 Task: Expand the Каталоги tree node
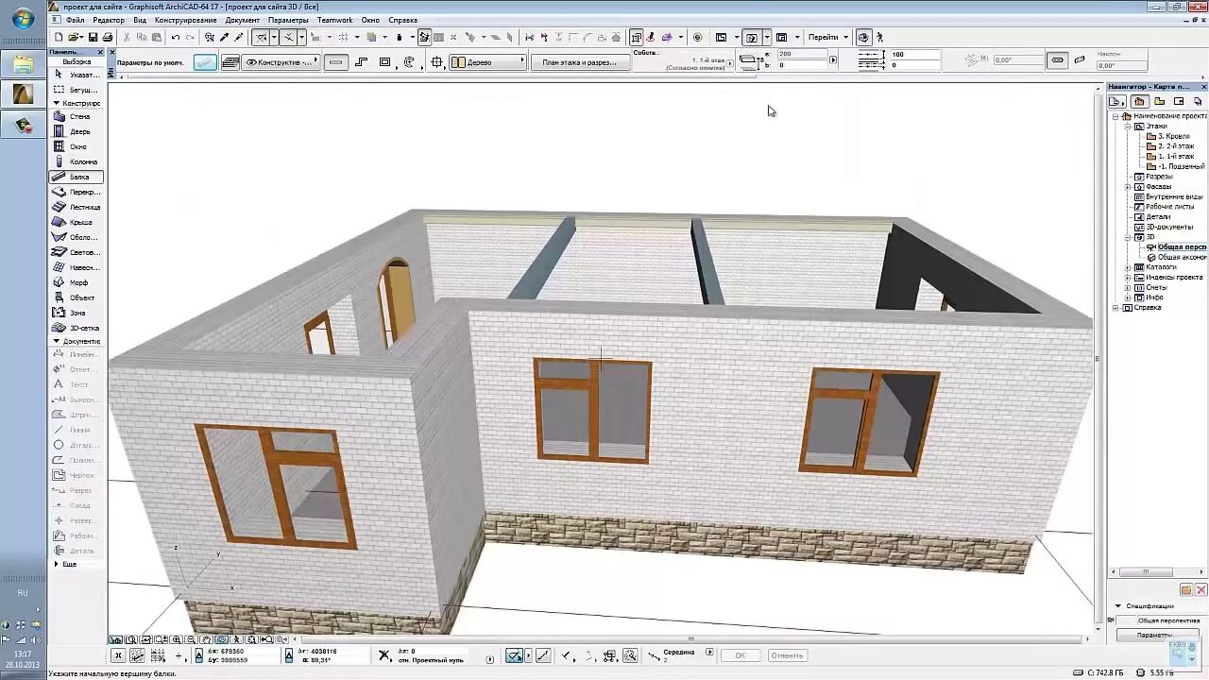point(1128,267)
